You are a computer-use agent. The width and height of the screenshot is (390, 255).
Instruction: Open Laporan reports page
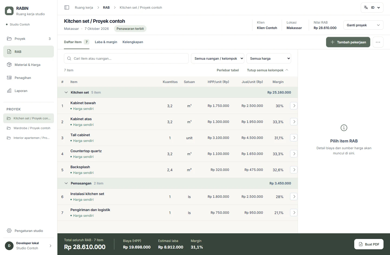28,91
